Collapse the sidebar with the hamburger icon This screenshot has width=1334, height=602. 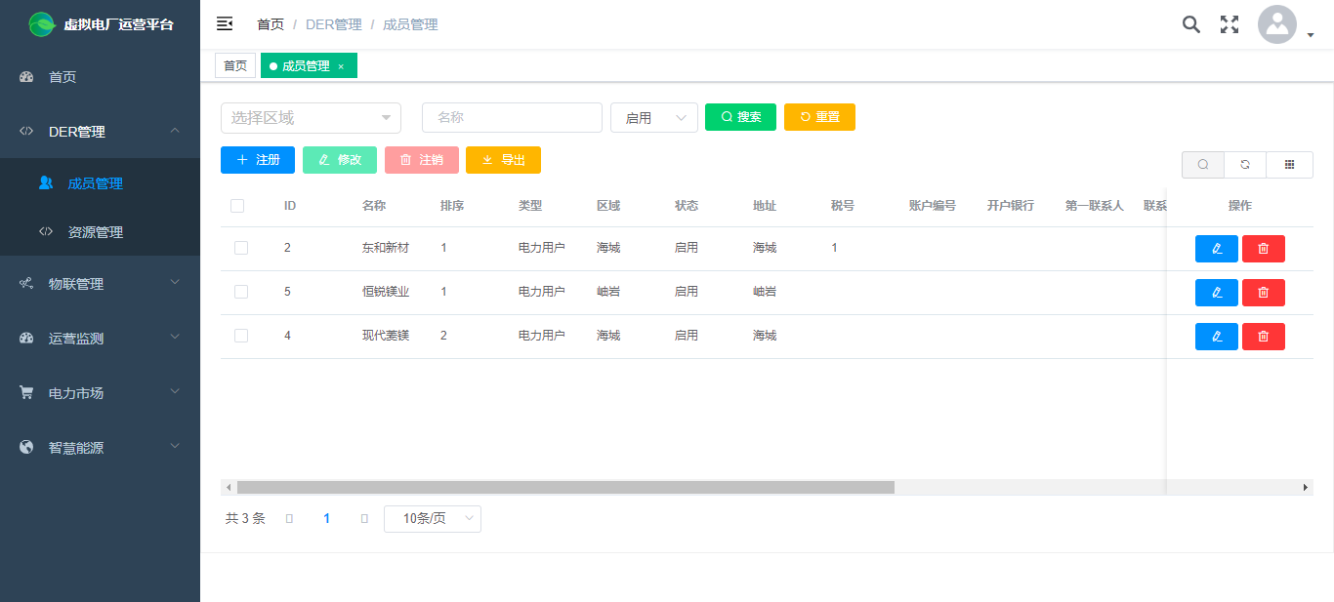click(x=225, y=24)
